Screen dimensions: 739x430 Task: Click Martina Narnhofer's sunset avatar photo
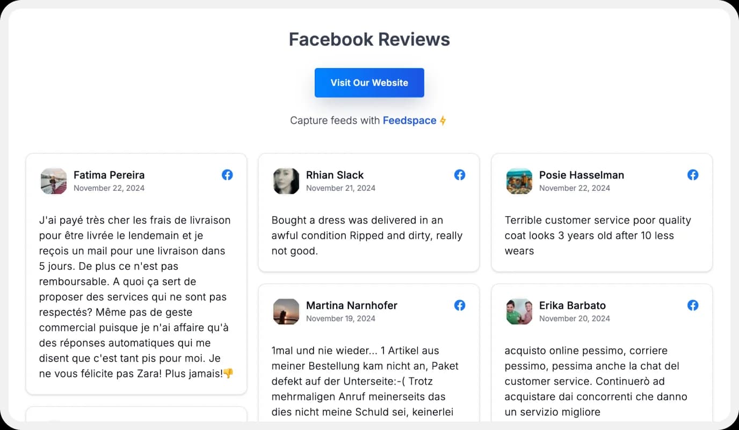tap(286, 312)
